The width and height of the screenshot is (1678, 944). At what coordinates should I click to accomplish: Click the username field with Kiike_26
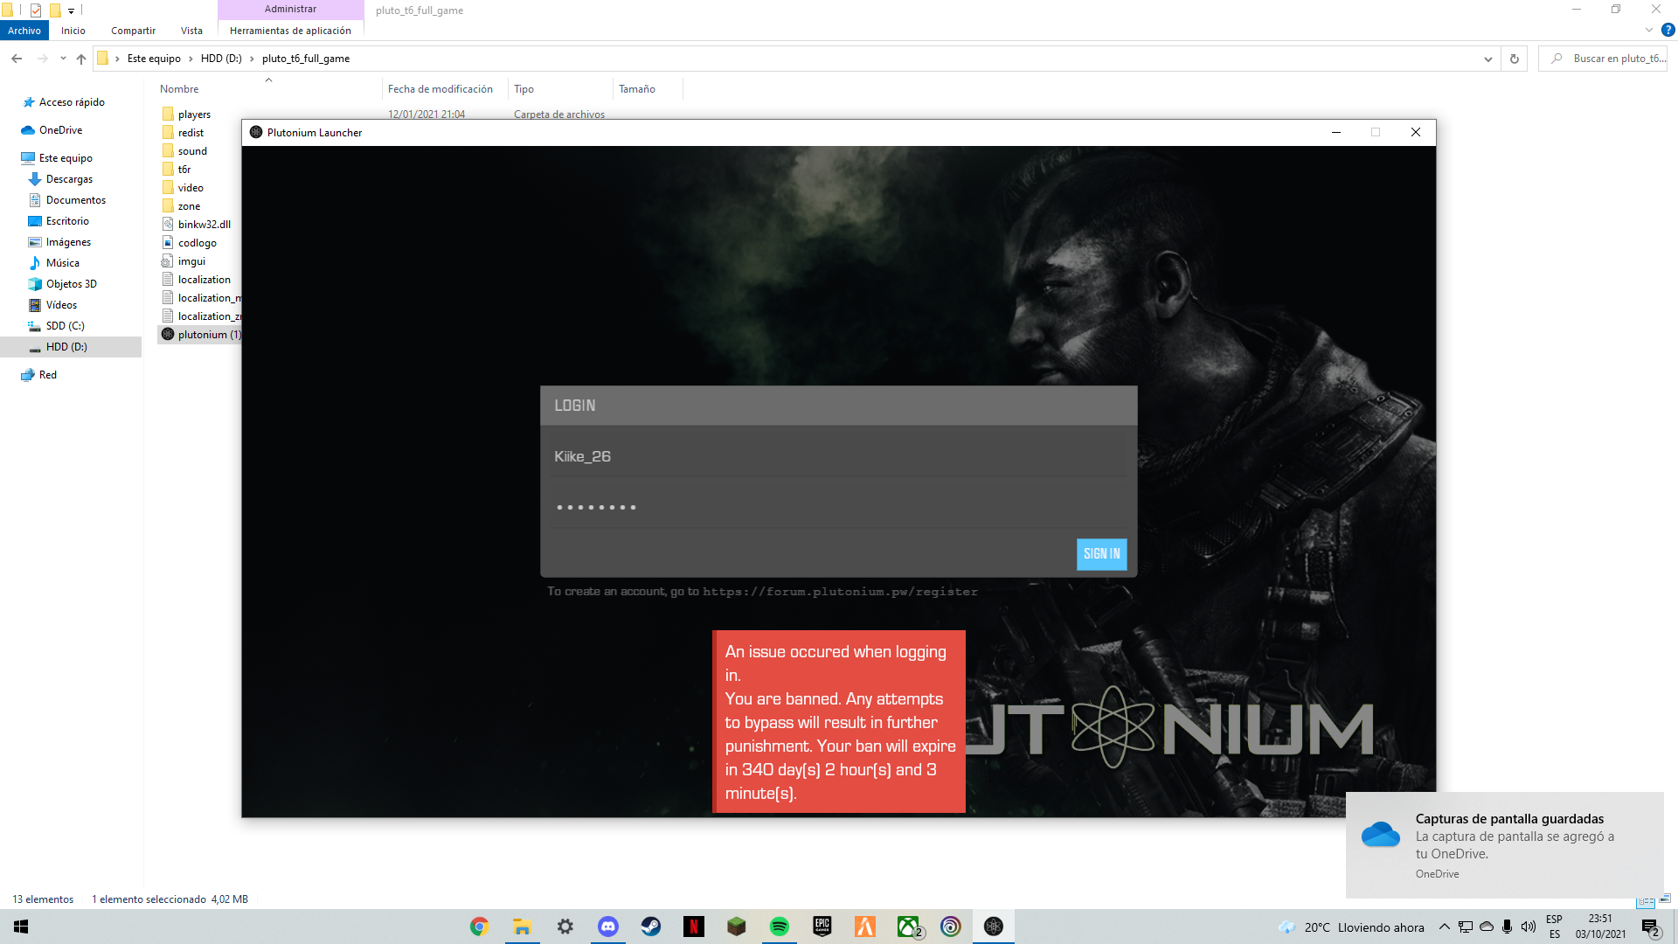pos(839,456)
